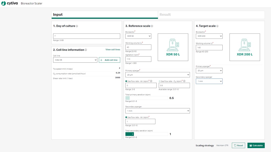Click info icon beside Cell line information
271x152 pixels.
pos(86,50)
